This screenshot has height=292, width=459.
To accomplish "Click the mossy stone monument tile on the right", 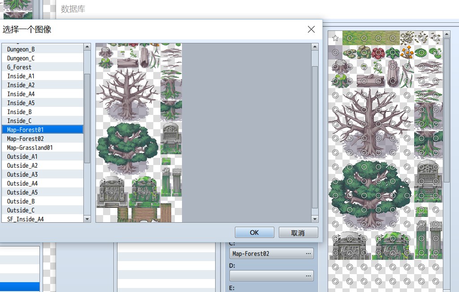I will point(393,245).
